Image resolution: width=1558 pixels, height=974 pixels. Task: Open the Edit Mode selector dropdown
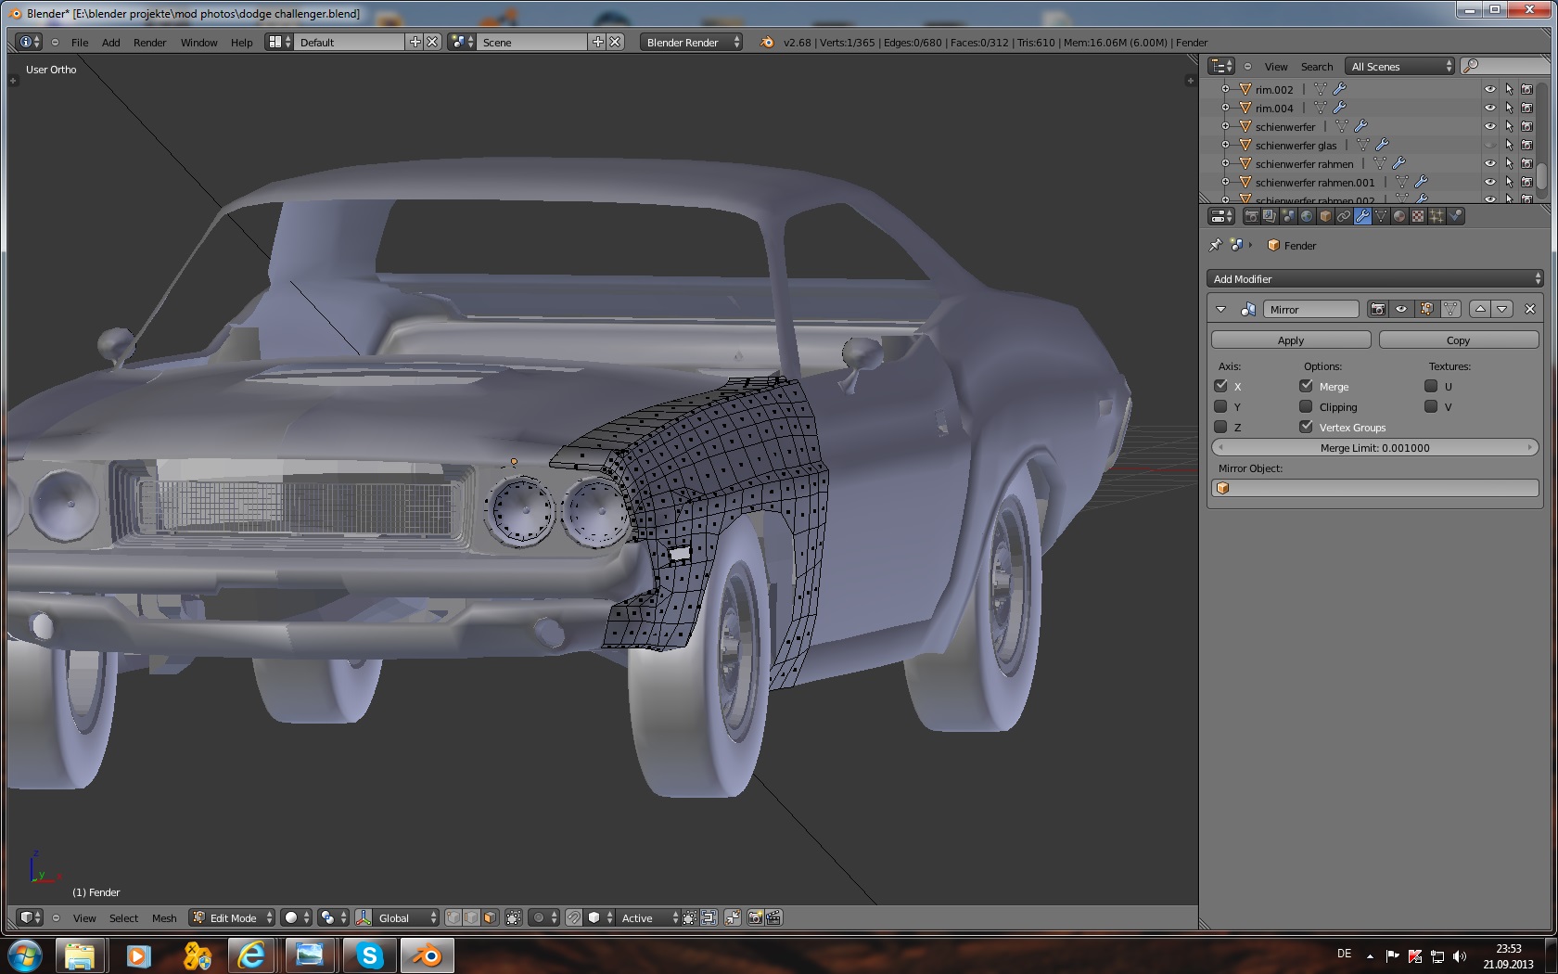point(232,917)
